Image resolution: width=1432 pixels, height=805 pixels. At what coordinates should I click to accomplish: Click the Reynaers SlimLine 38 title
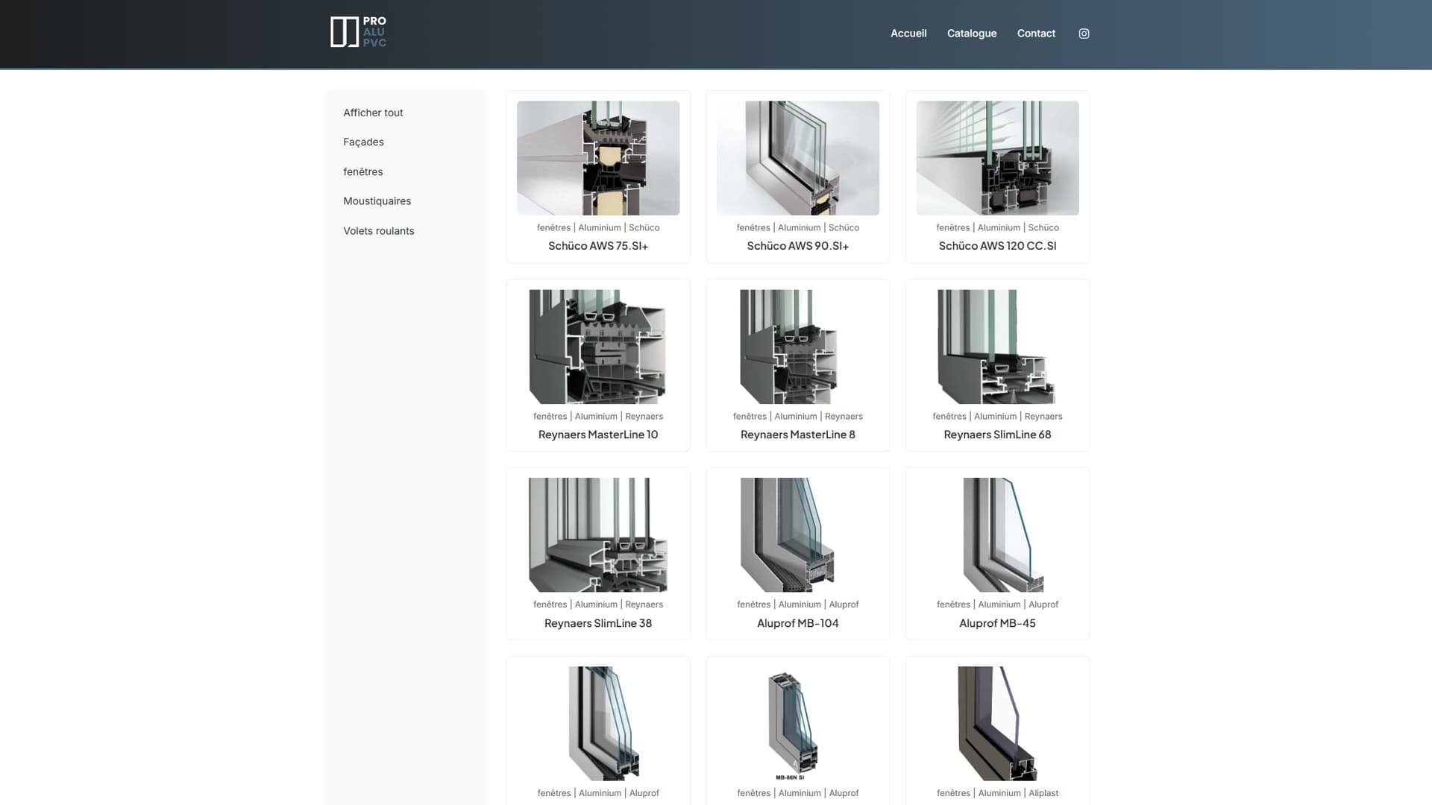click(x=598, y=623)
